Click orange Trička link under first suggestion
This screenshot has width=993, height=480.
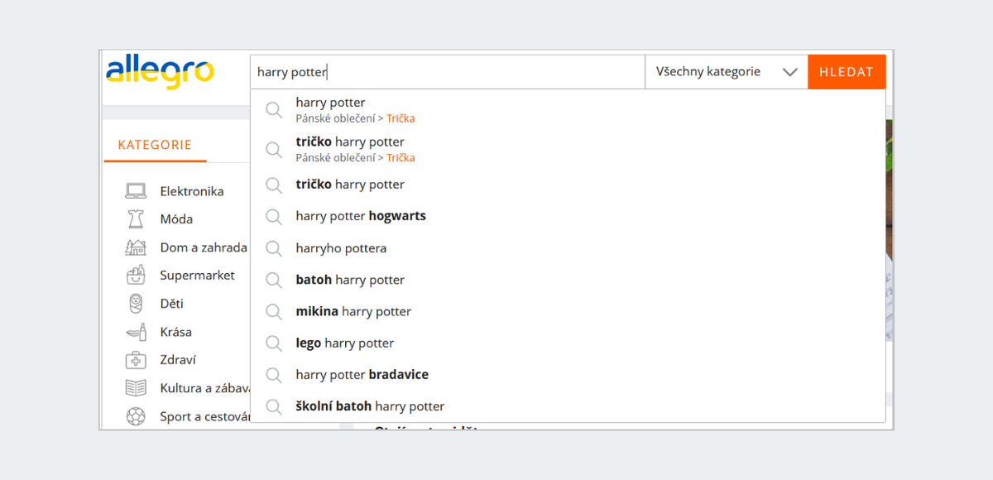401,118
